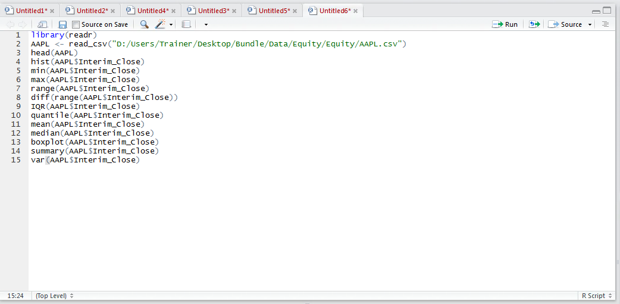Compile report with the notebook icon
The width and height of the screenshot is (620, 304).
(186, 24)
